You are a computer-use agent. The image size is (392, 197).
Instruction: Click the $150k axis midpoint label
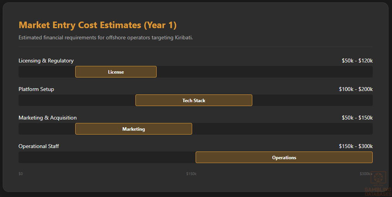191,174
